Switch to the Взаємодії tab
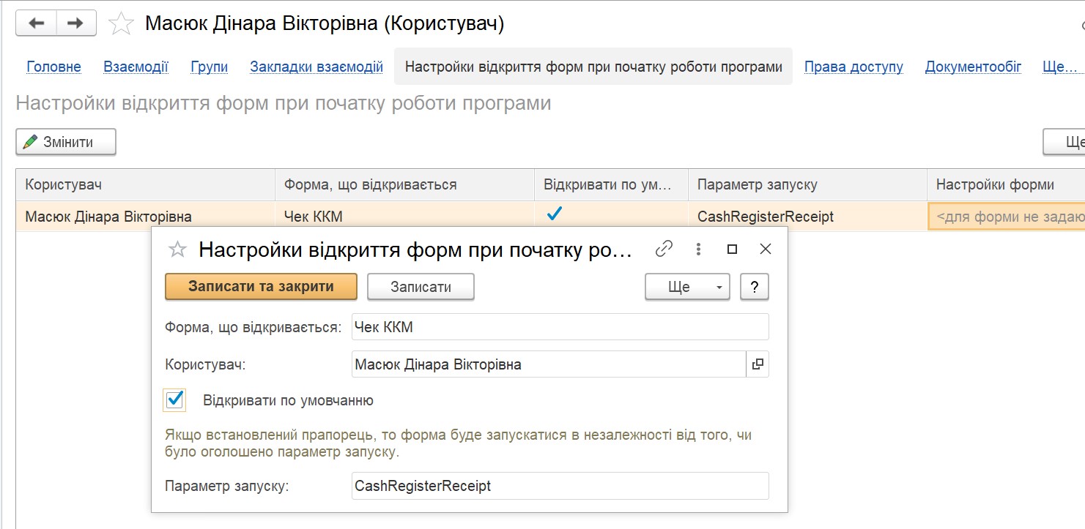 [136, 67]
